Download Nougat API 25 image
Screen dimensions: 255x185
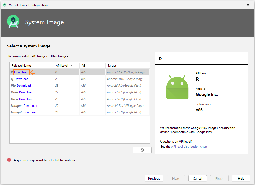30,106
